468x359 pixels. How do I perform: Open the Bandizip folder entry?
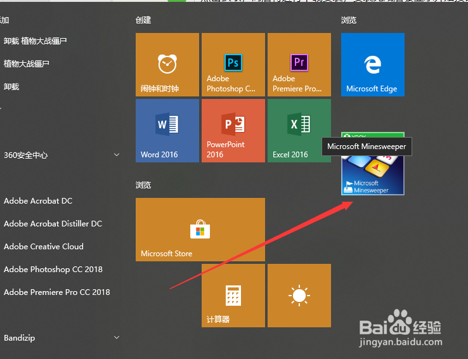[20, 338]
